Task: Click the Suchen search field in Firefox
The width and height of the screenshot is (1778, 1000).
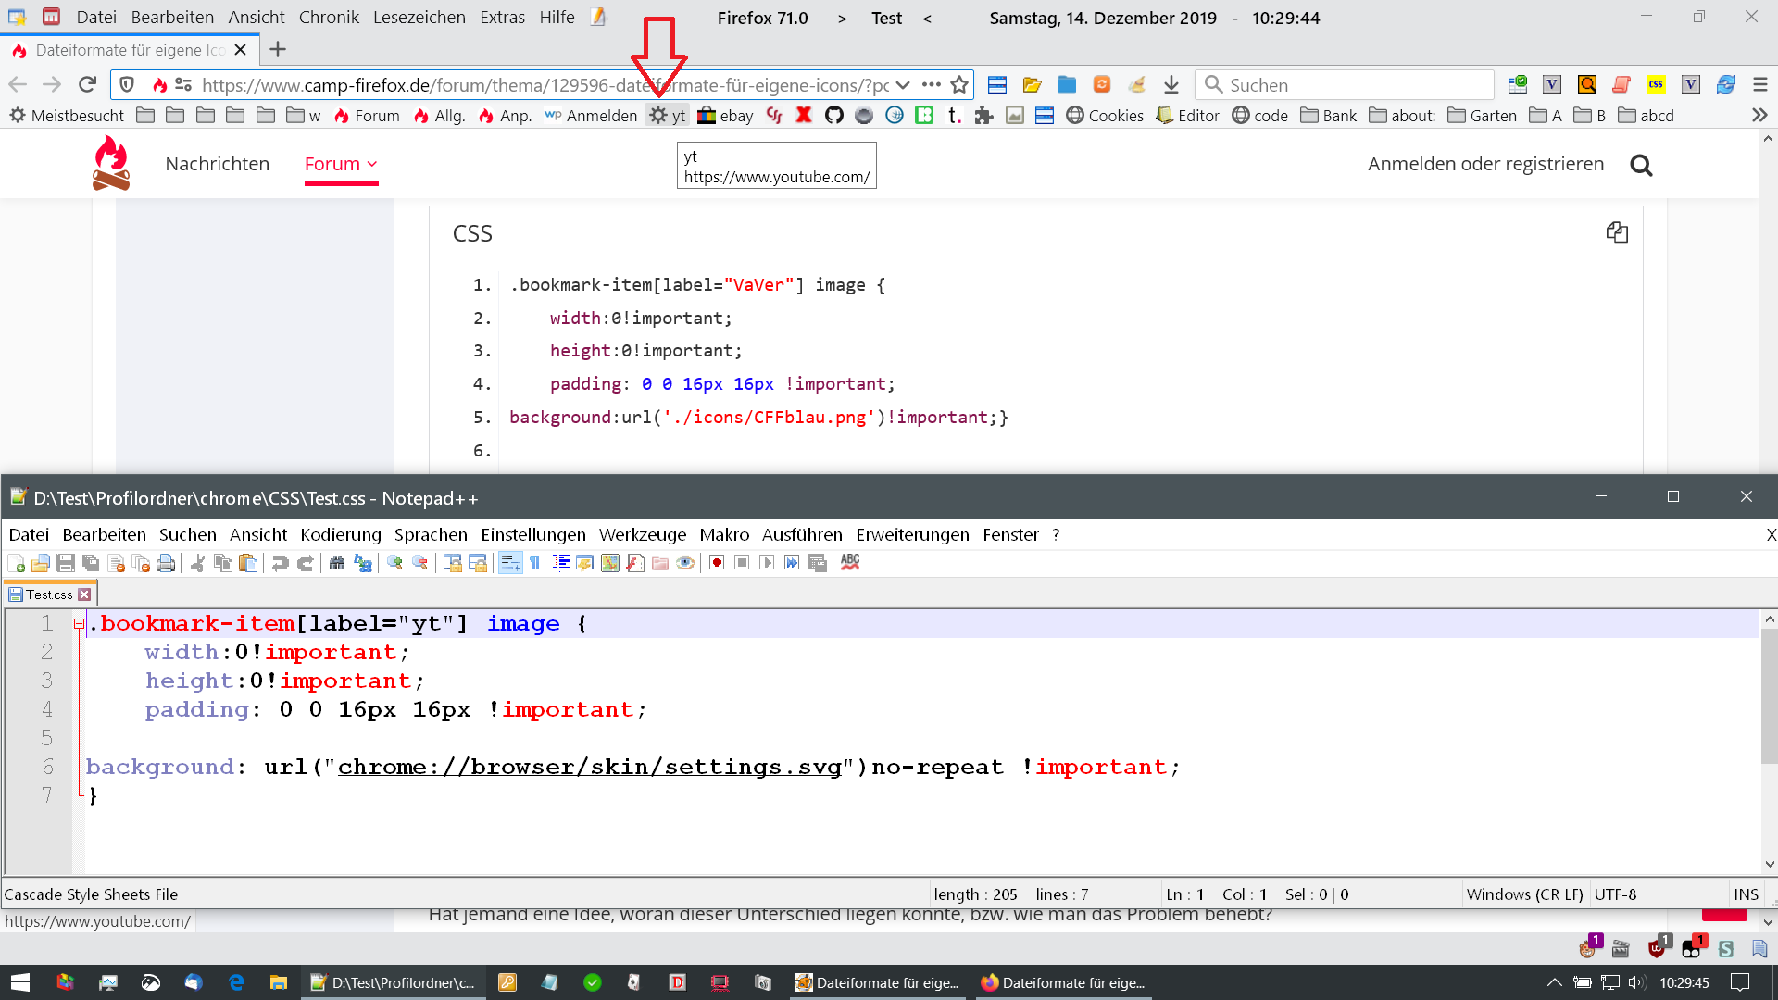Action: point(1352,85)
